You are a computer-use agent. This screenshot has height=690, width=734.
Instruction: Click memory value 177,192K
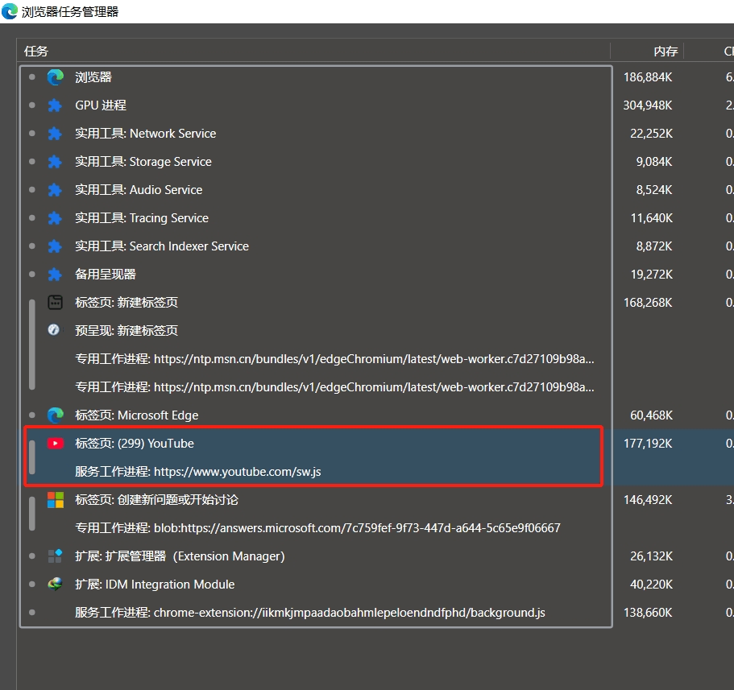pos(648,443)
